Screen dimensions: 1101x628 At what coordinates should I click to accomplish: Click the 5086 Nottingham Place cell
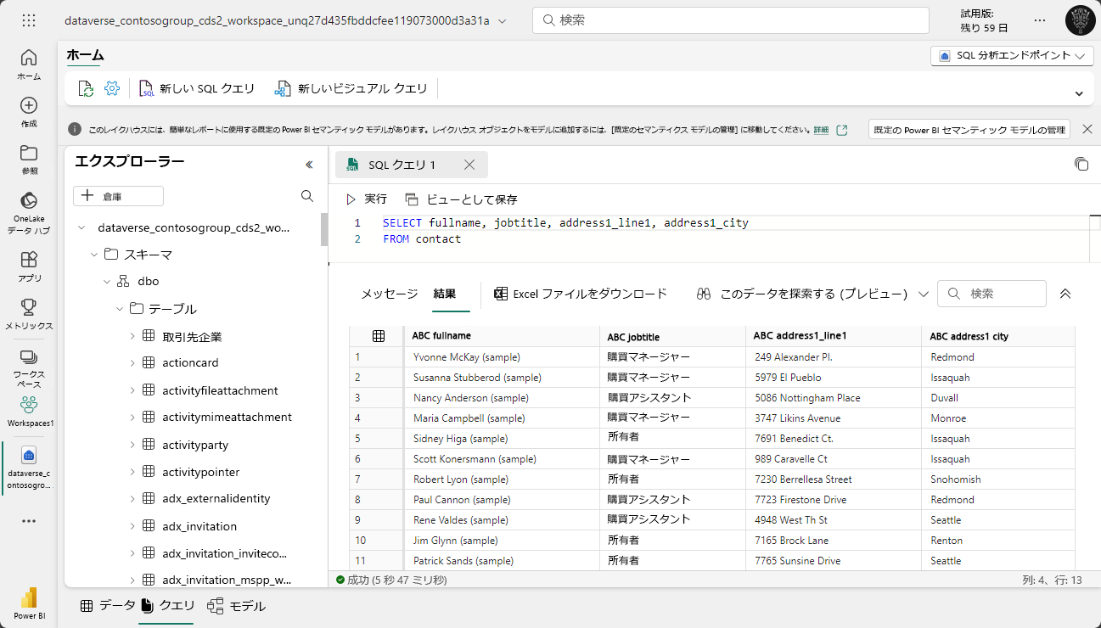tap(834, 398)
